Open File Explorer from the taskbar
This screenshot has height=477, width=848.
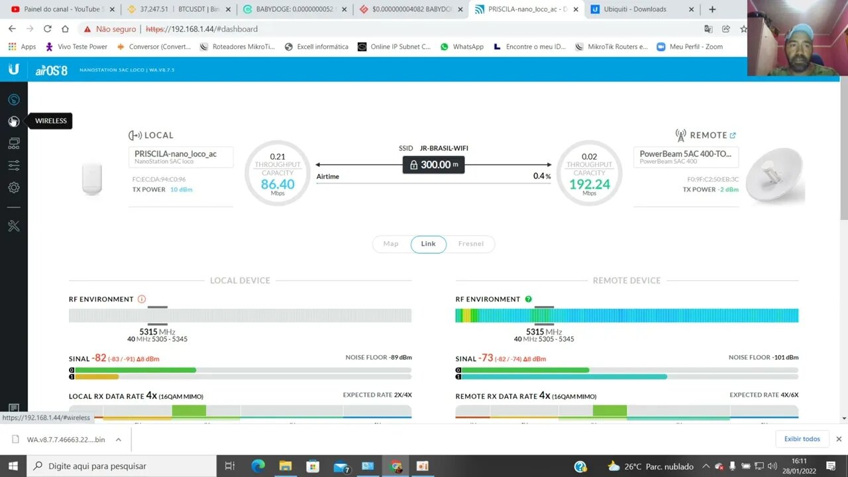click(x=286, y=466)
